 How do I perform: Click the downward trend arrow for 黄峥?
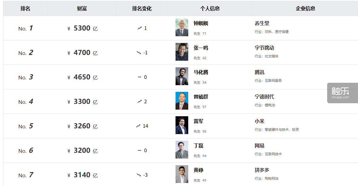(139, 175)
